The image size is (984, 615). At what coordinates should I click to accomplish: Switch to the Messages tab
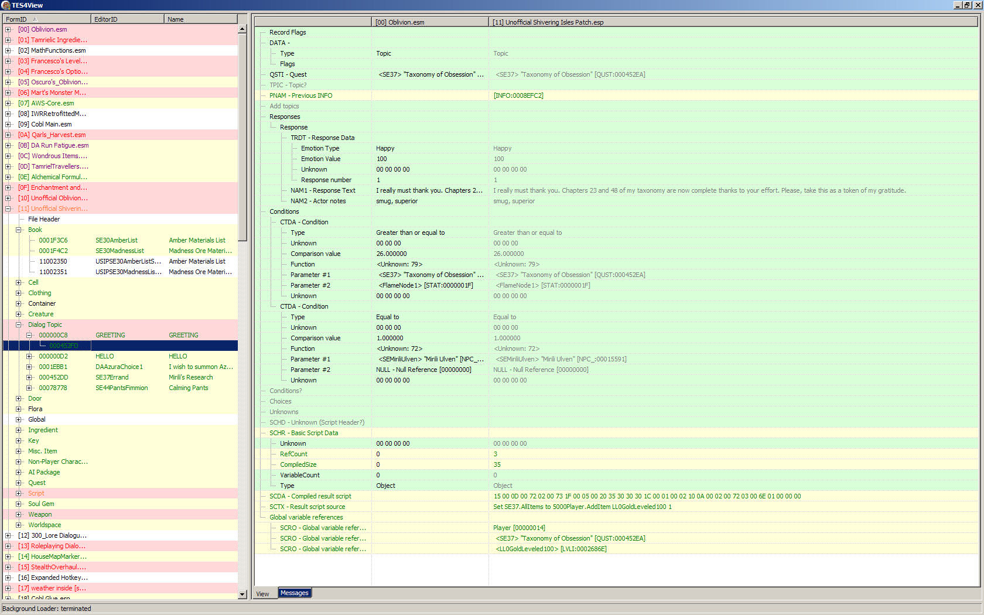coord(294,593)
